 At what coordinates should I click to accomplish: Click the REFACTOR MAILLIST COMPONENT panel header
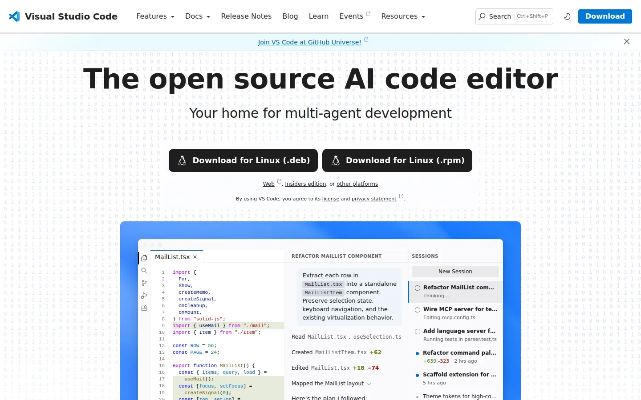[337, 256]
